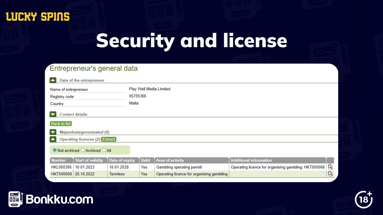383x215 pixels.
Task: Select the All radio button
Action: click(104, 150)
